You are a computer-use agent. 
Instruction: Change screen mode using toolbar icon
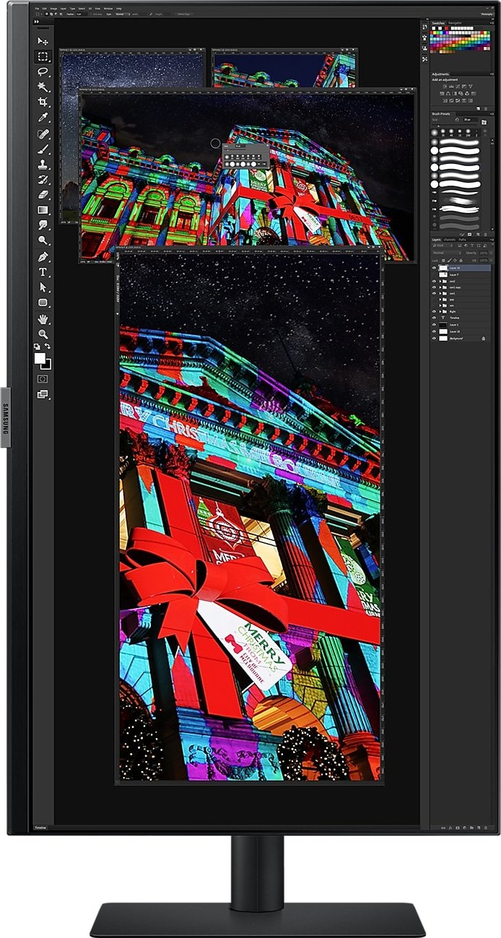click(x=43, y=394)
